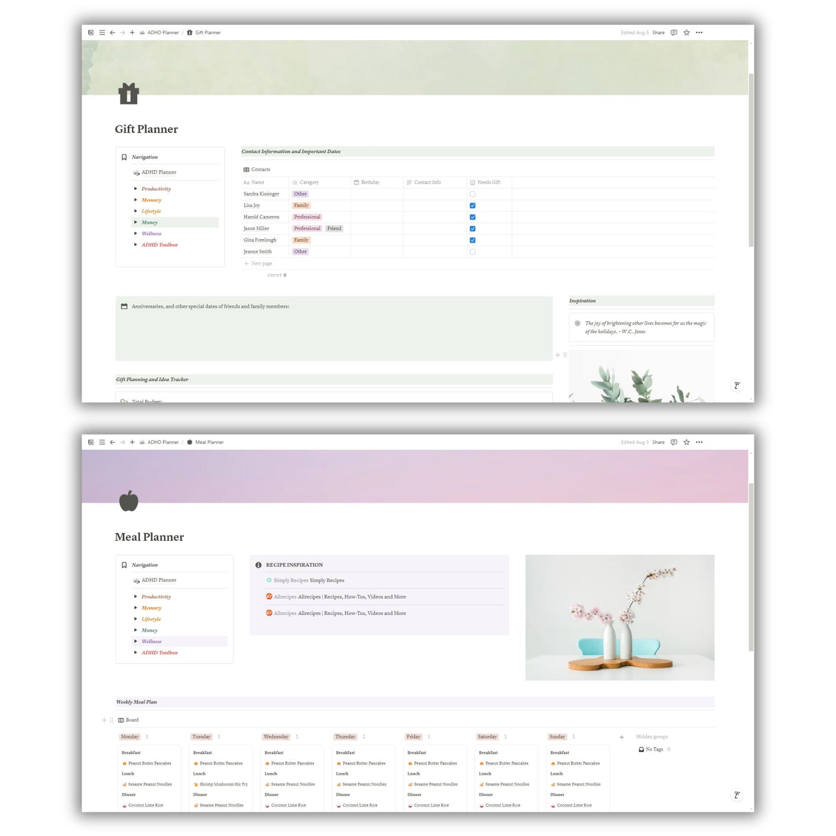Select the Board view tab in Weekly Meal Plan
836x836 pixels.
(x=128, y=720)
